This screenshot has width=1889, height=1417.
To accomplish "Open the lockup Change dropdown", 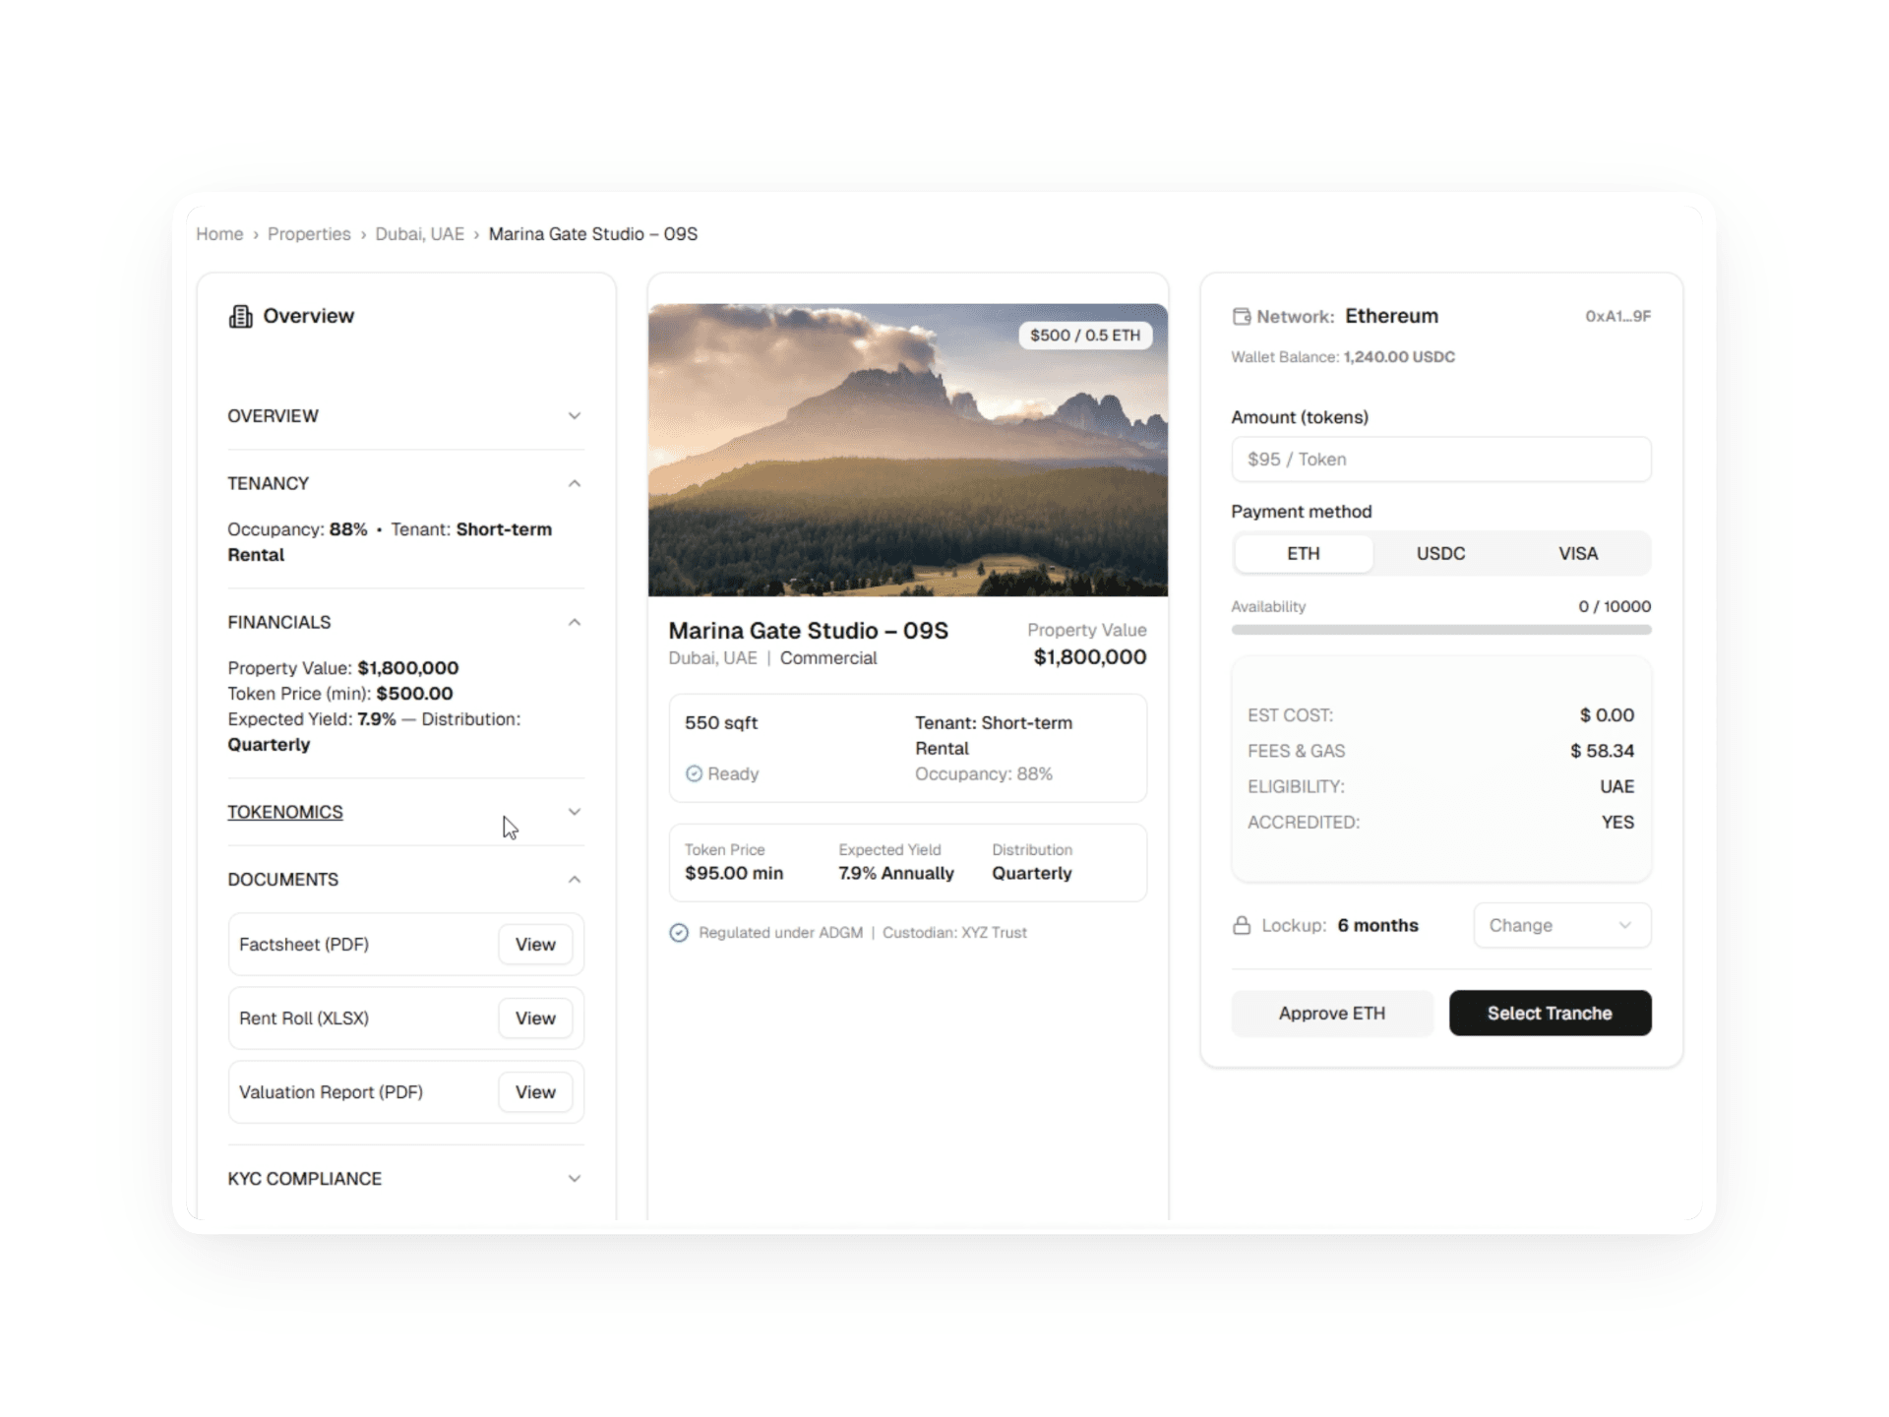I will click(1561, 925).
